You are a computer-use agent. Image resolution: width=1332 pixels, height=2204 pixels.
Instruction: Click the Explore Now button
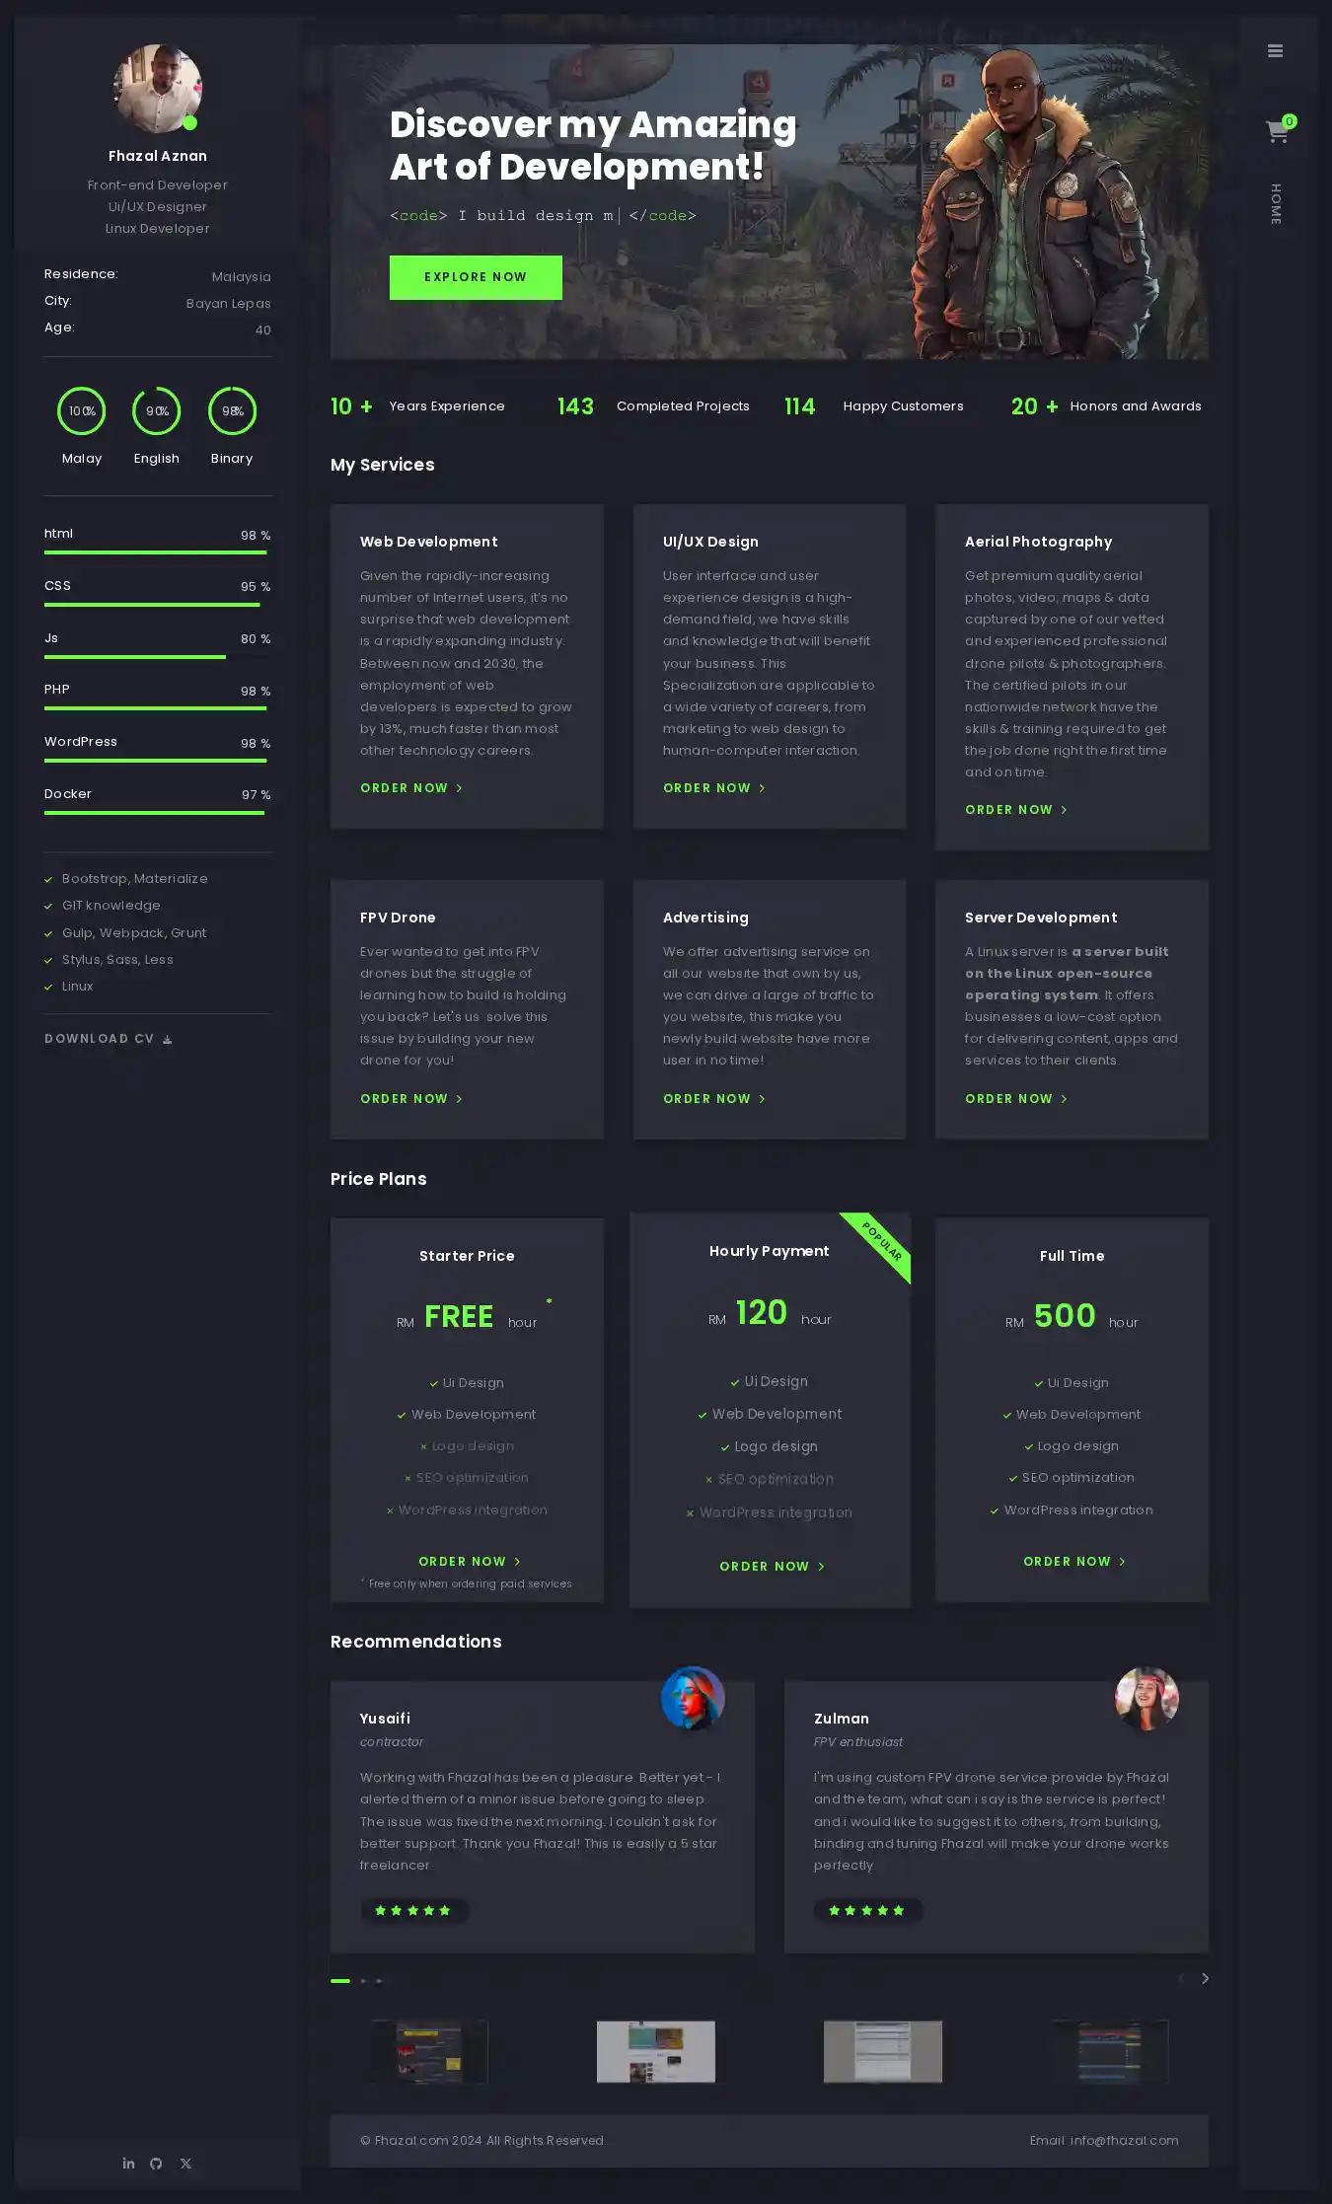pyautogui.click(x=476, y=277)
